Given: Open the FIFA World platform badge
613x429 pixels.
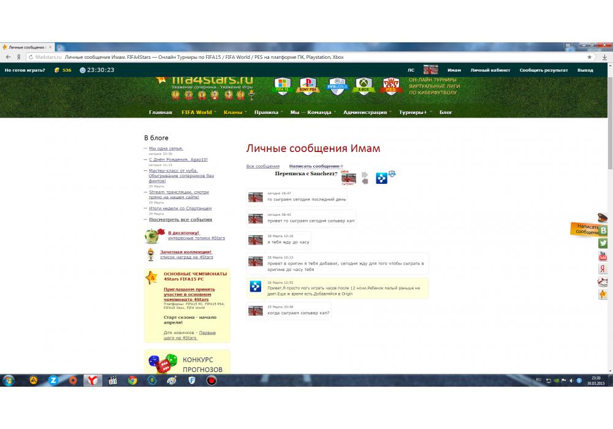Looking at the screenshot, I should pyautogui.click(x=337, y=86).
